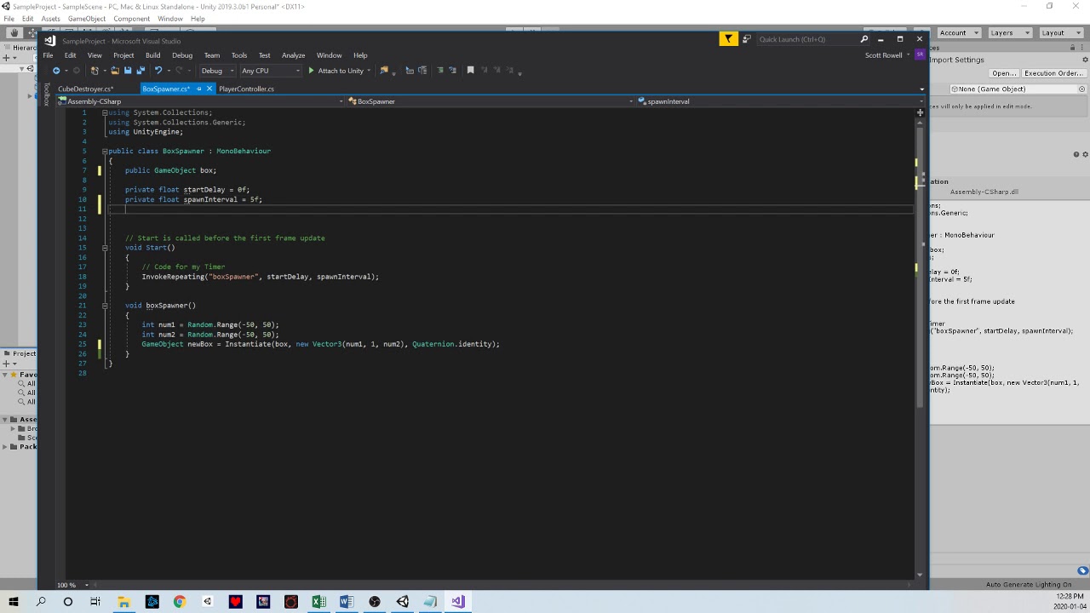
Task: Click the New Project icon in the toolbar
Action: click(95, 71)
